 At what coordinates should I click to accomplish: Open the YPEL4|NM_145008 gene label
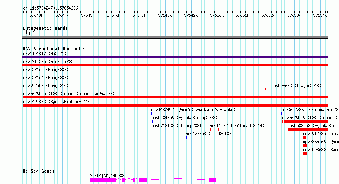coord(107,176)
